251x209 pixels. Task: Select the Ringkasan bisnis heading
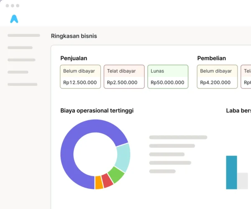(x=74, y=36)
